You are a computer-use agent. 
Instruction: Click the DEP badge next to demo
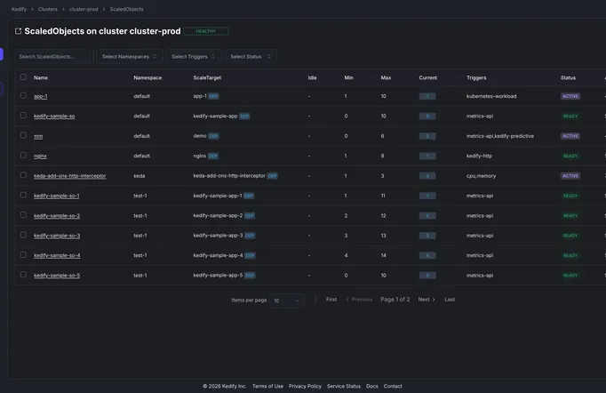tap(214, 136)
